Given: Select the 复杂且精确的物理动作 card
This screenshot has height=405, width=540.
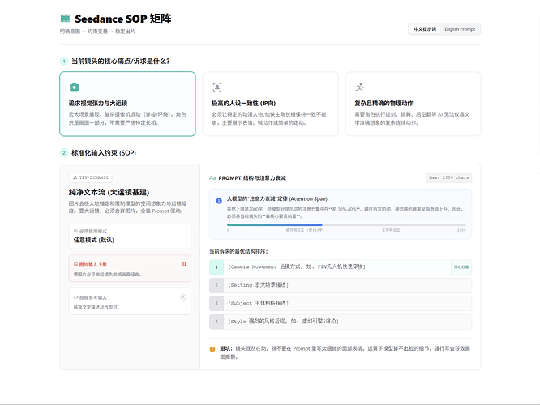Looking at the screenshot, I should 414,104.
